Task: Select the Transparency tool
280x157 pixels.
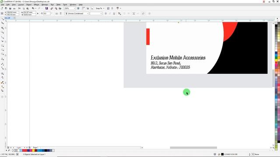Action: pyautogui.click(x=2, y=78)
